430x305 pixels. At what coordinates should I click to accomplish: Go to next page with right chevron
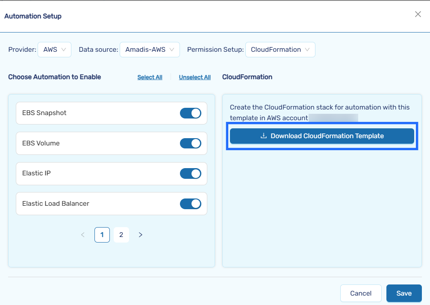click(x=141, y=235)
